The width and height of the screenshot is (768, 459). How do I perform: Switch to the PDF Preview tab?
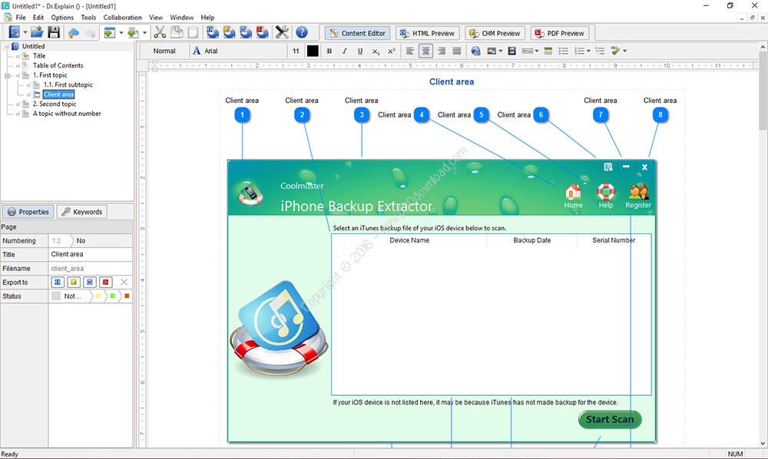pos(560,33)
